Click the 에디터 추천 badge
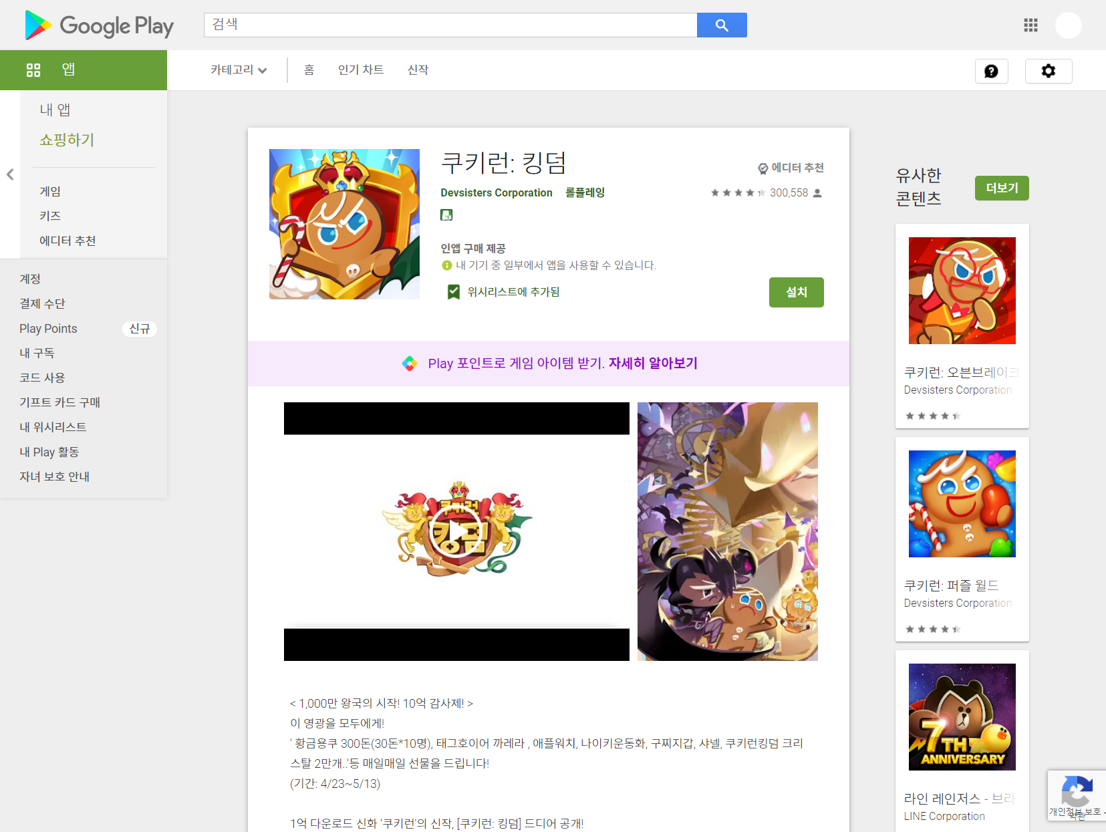This screenshot has height=832, width=1106. (x=791, y=168)
